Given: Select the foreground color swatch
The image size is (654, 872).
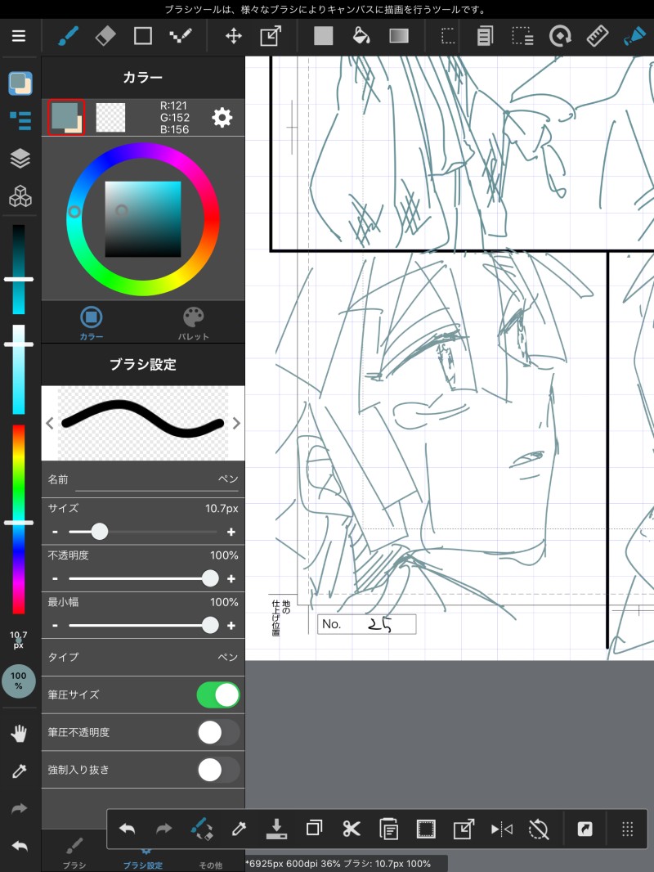Looking at the screenshot, I should click(66, 117).
